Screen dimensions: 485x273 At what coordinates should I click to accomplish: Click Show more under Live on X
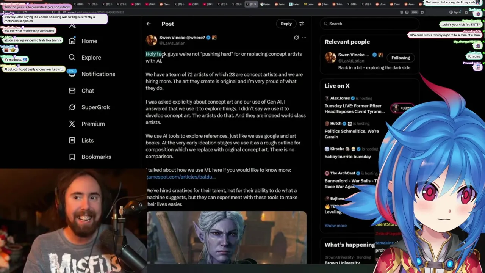click(335, 226)
